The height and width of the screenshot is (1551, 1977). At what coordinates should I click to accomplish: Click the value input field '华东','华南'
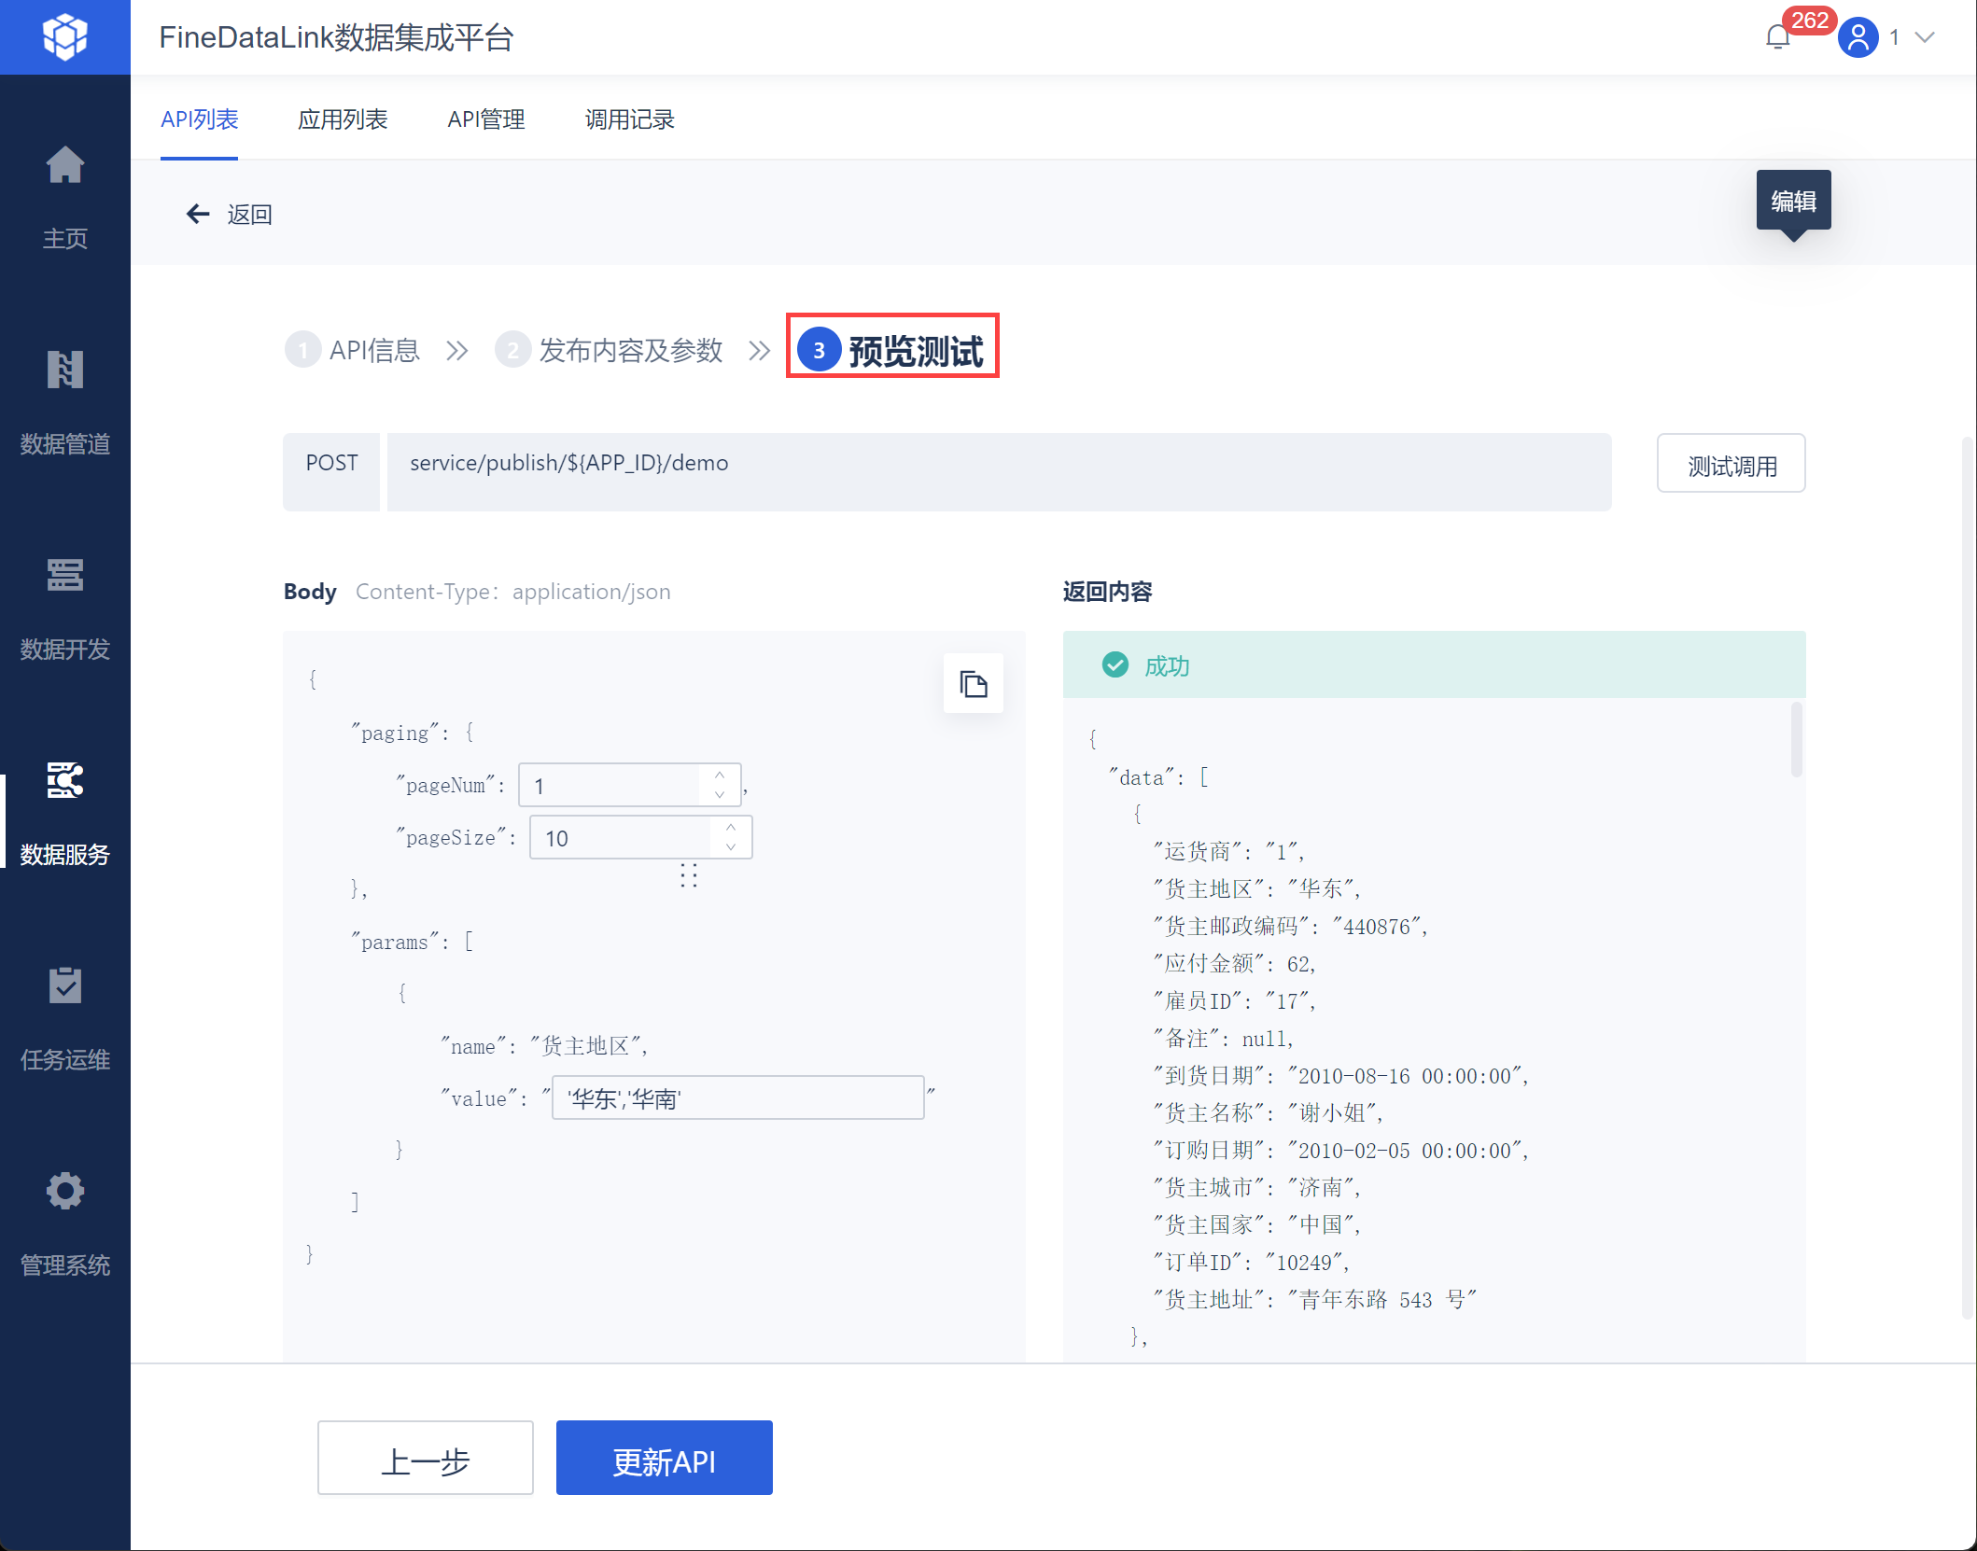pyautogui.click(x=737, y=1098)
